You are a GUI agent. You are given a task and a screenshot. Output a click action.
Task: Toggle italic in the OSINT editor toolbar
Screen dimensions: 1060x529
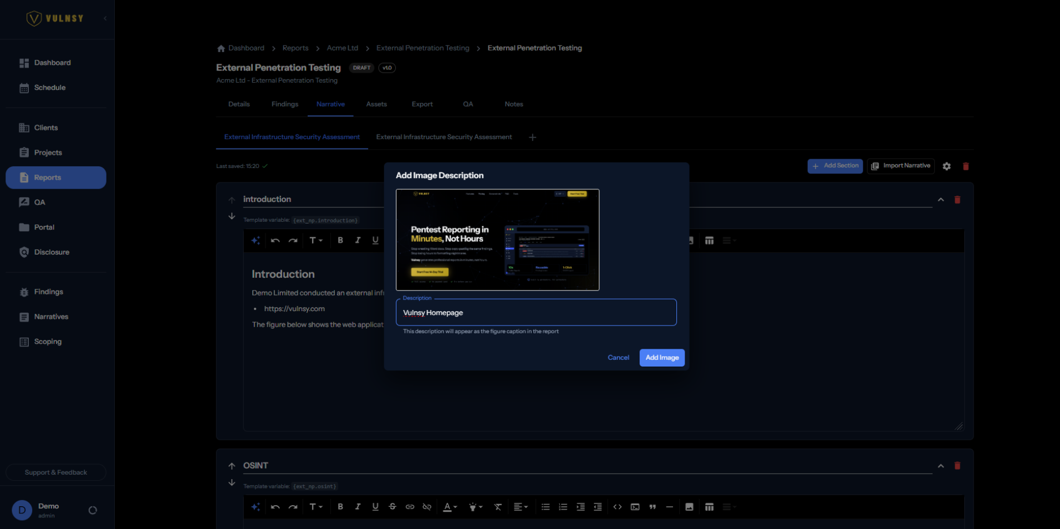coord(358,507)
